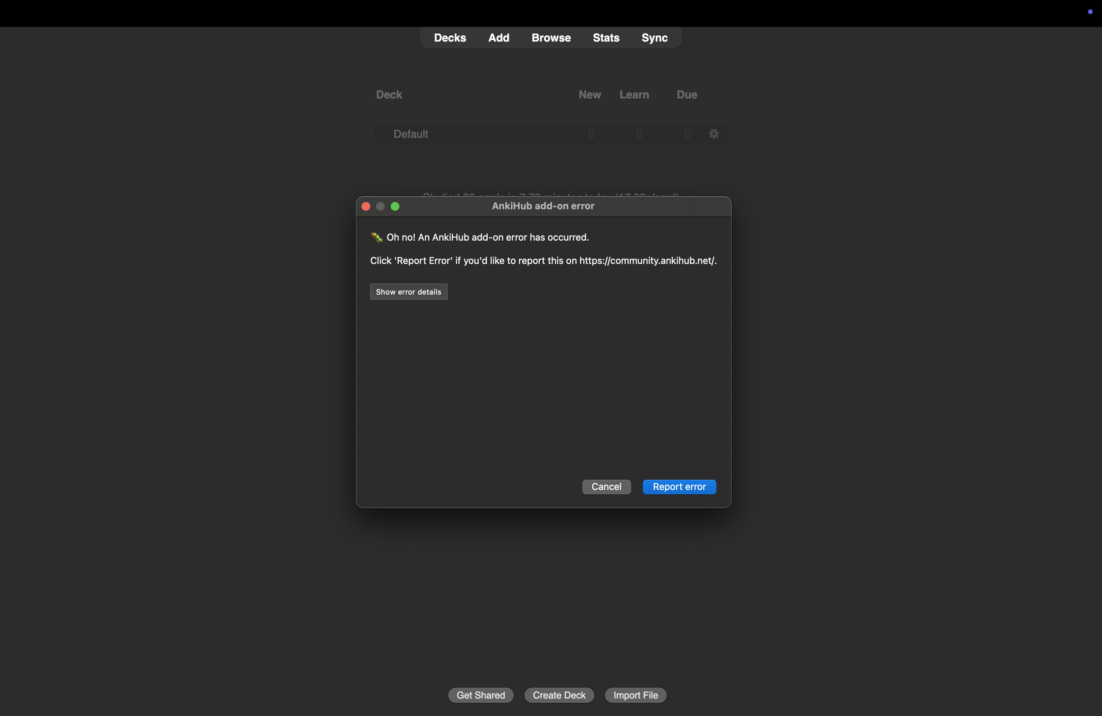1102x716 pixels.
Task: Select the Default deck row
Action: [411, 134]
